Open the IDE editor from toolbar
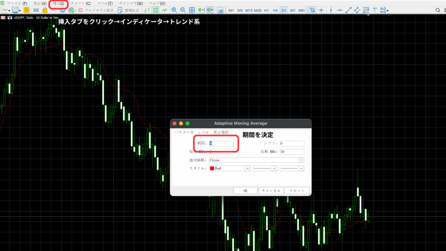This screenshot has height=251, width=446. tap(36, 10)
